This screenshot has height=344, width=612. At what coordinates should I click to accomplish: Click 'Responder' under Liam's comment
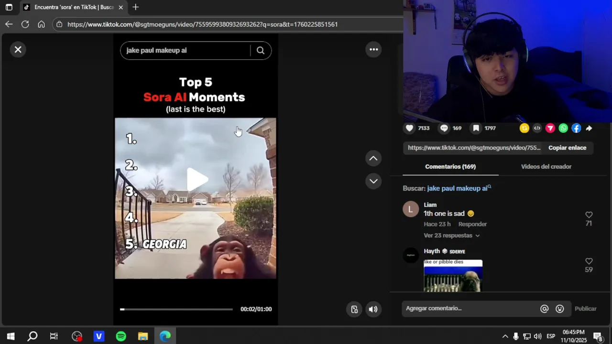tap(472, 224)
